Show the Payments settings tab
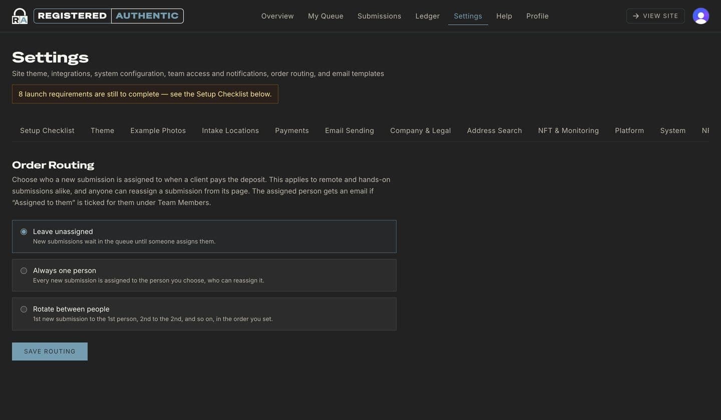 point(292,130)
